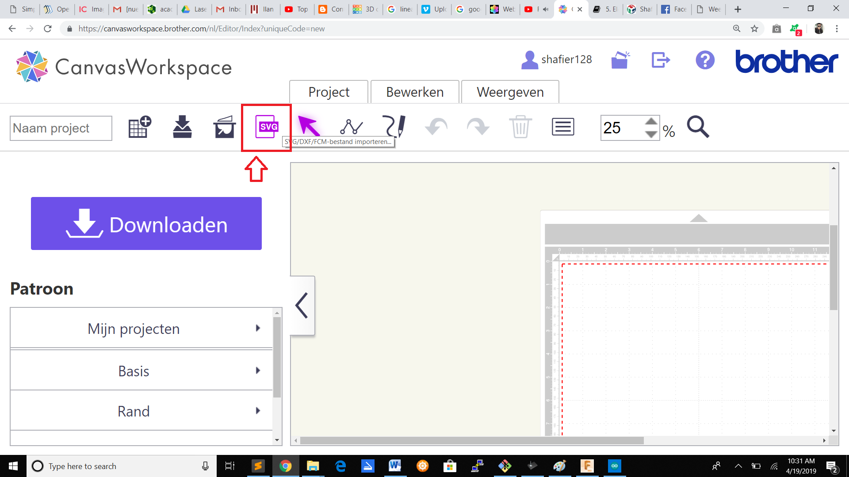
Task: Select the purple arrow selection tool
Action: [x=309, y=126]
